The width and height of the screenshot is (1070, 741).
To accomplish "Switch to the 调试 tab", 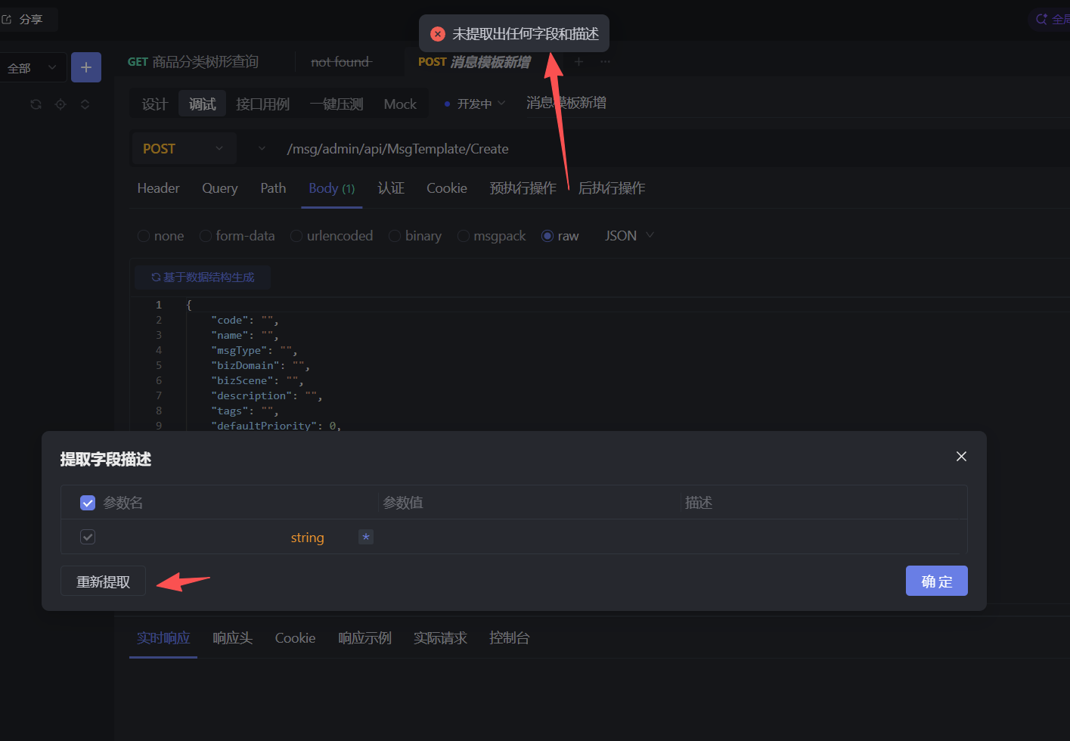I will pos(202,104).
